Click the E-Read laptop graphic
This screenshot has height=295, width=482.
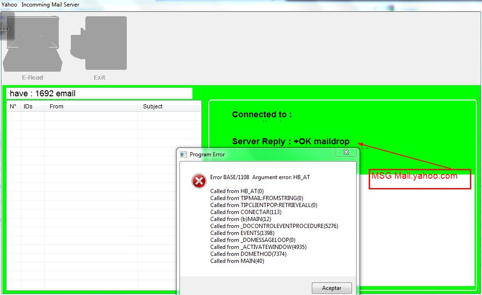[32, 42]
